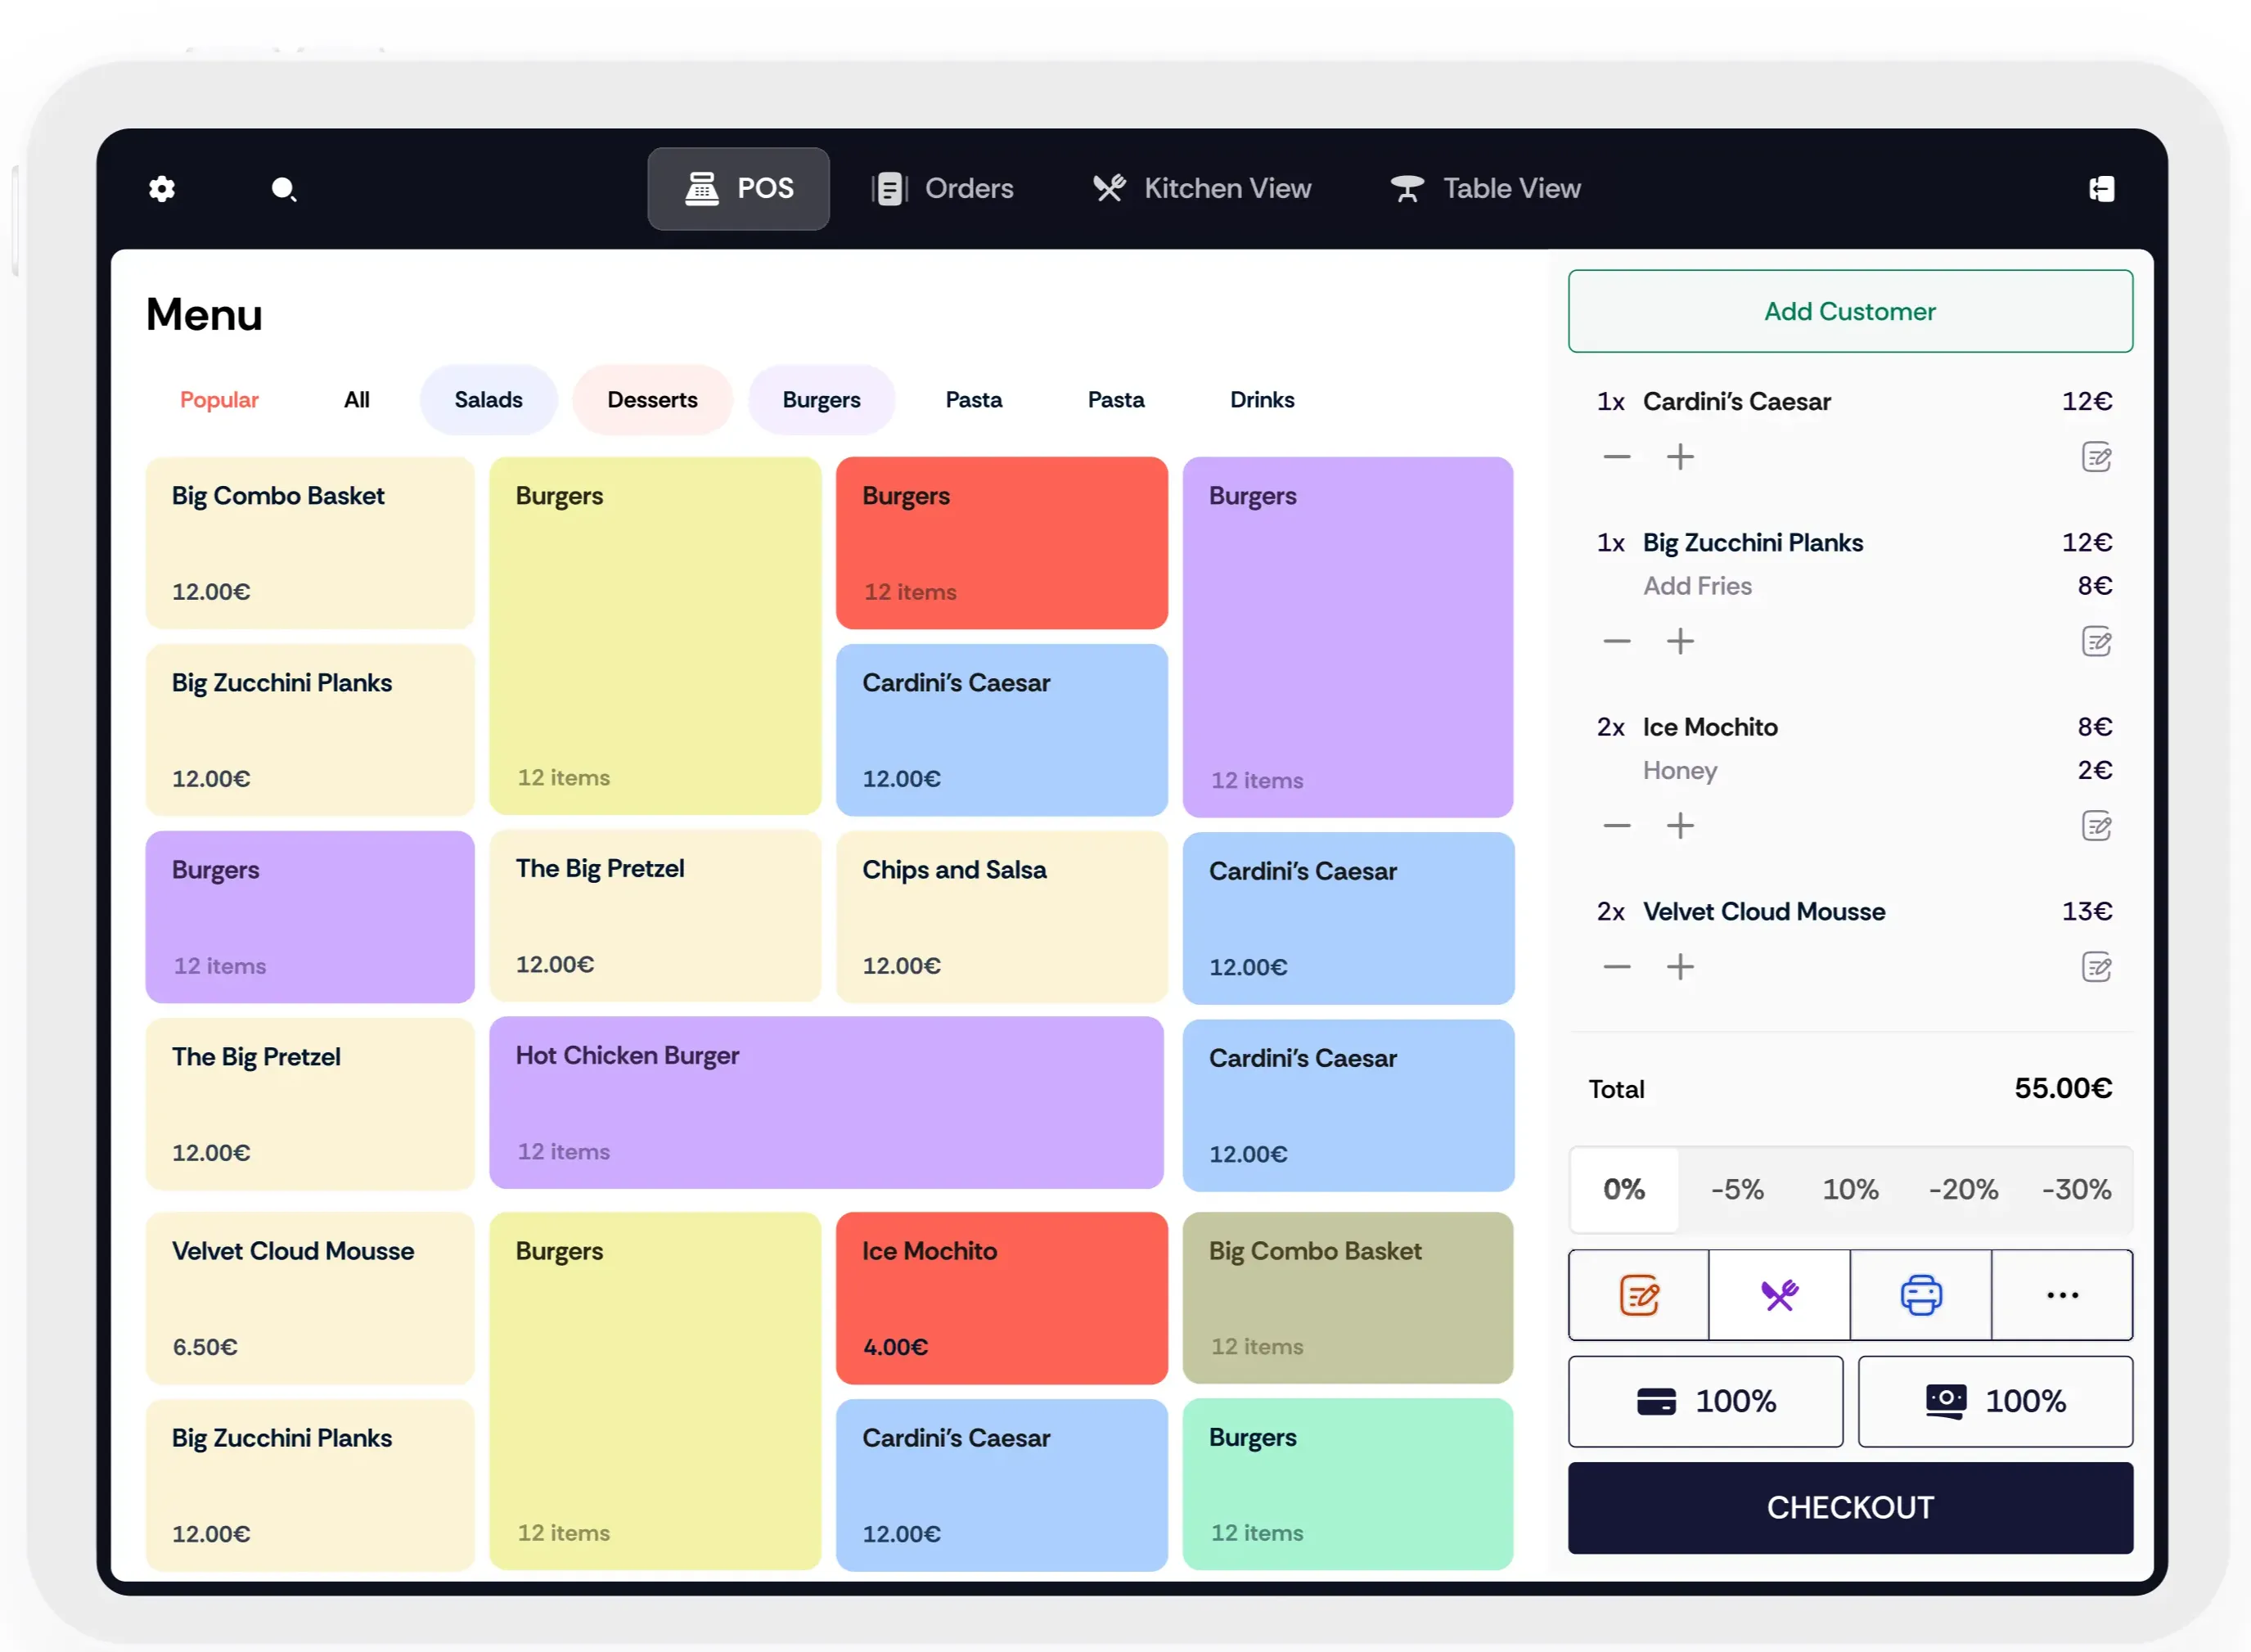Click the receipt/order icon in action bar
Viewport: 2251px width, 1652px height.
(1639, 1295)
